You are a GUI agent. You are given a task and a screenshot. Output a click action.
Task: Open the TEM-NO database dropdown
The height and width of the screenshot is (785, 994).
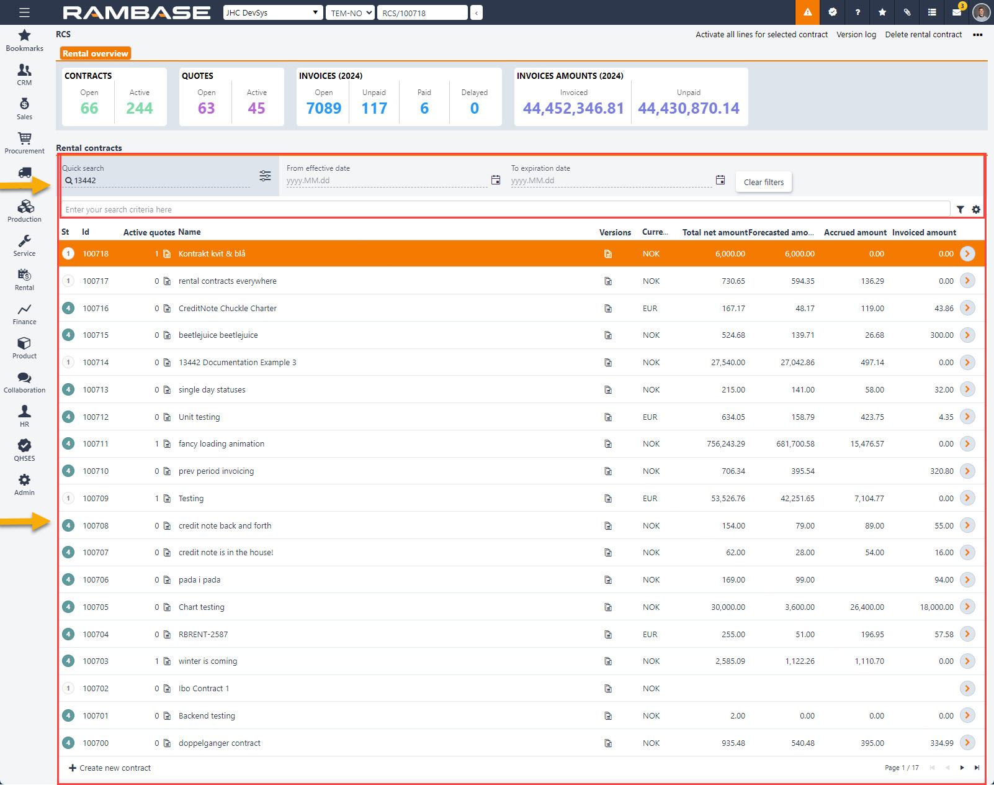tap(350, 12)
